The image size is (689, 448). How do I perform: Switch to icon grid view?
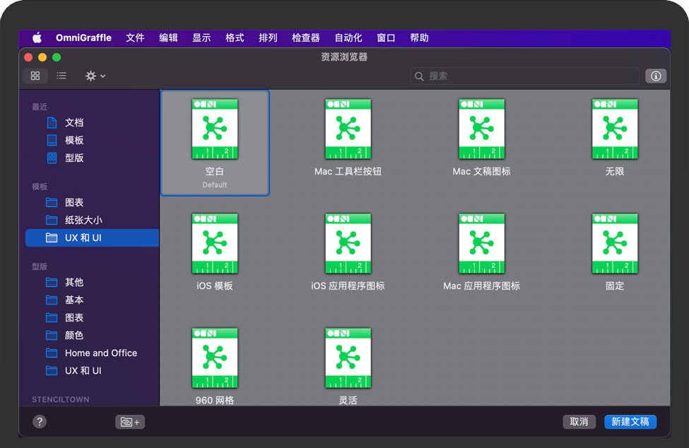pyautogui.click(x=35, y=76)
